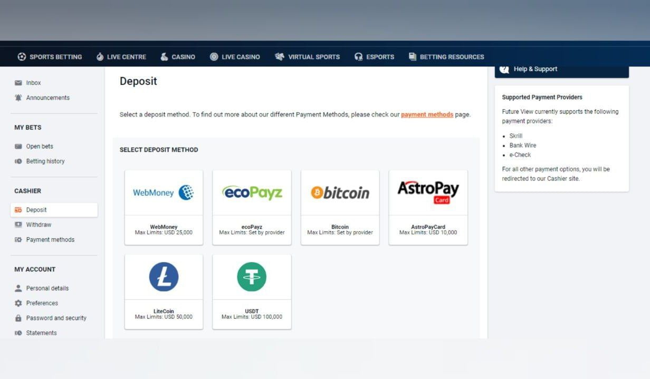Screen dimensions: 650x379
Task: Choose the LiteCoin deposit card
Action: 164,291
